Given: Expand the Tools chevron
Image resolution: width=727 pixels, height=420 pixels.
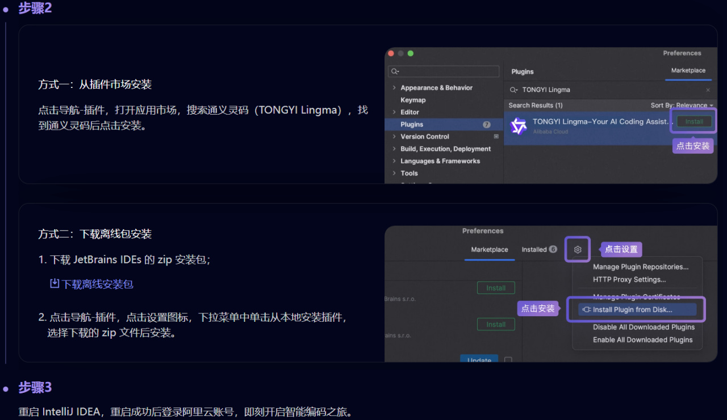Looking at the screenshot, I should coord(394,174).
